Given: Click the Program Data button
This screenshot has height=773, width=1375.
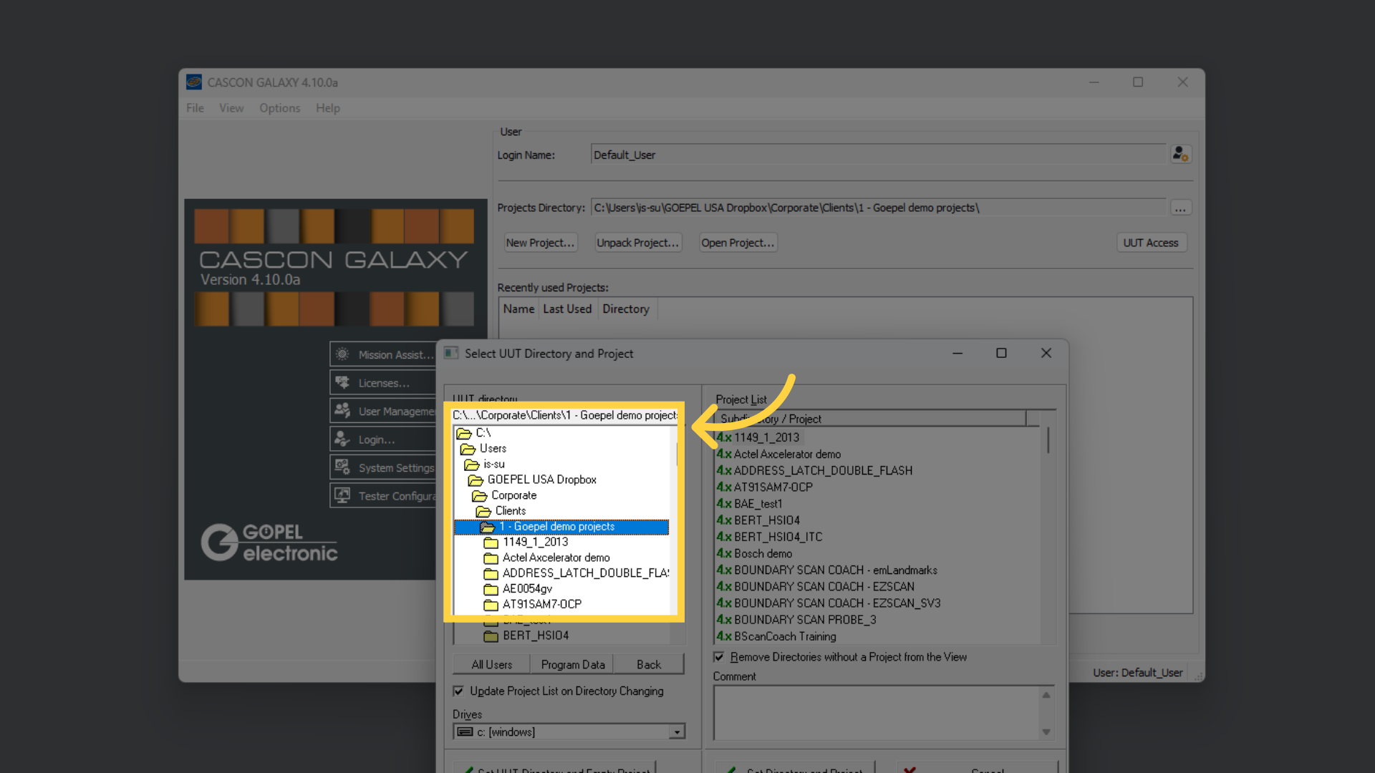Looking at the screenshot, I should (573, 665).
